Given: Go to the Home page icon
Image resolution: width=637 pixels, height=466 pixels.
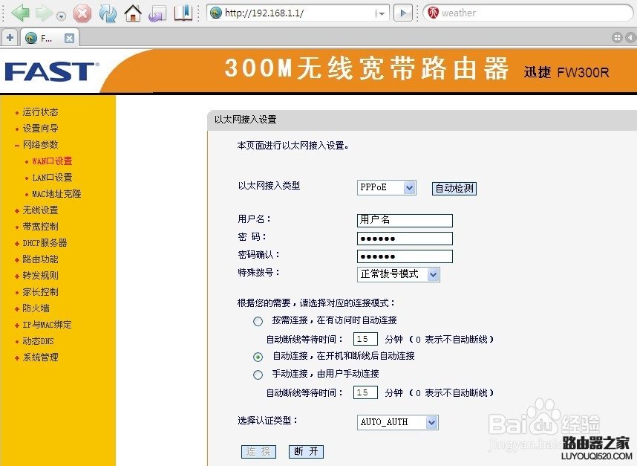Looking at the screenshot, I should [133, 13].
